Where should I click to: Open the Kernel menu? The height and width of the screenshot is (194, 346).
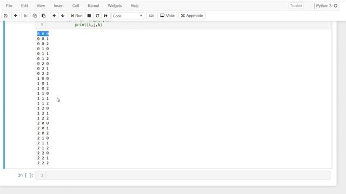point(94,6)
